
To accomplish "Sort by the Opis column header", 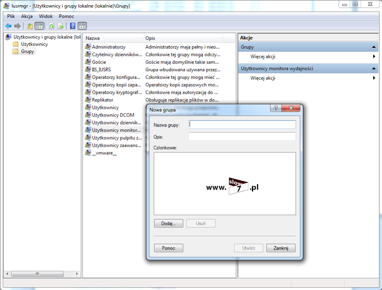I will coord(183,38).
